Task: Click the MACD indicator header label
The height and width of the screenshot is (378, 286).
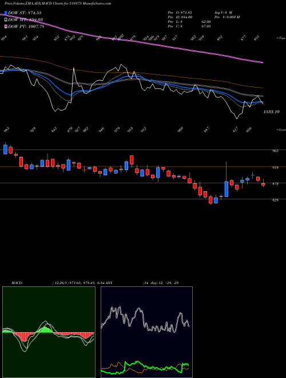Action: [x=17, y=282]
